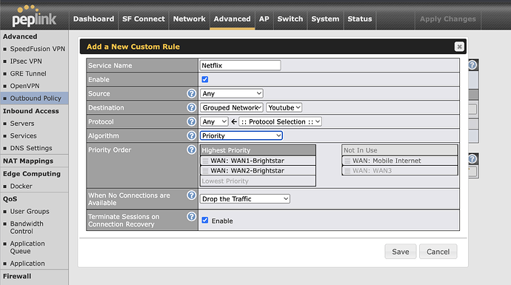
Task: Open Bandwidth Control in sidebar
Action: click(27, 227)
